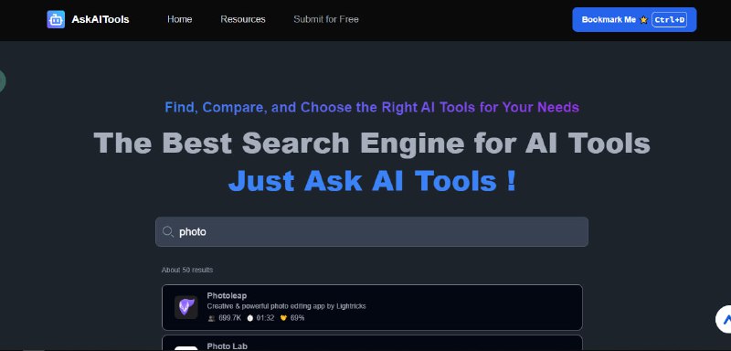Click the Photo Lab white app icon
Screen dimensions: 731x351
[186, 348]
